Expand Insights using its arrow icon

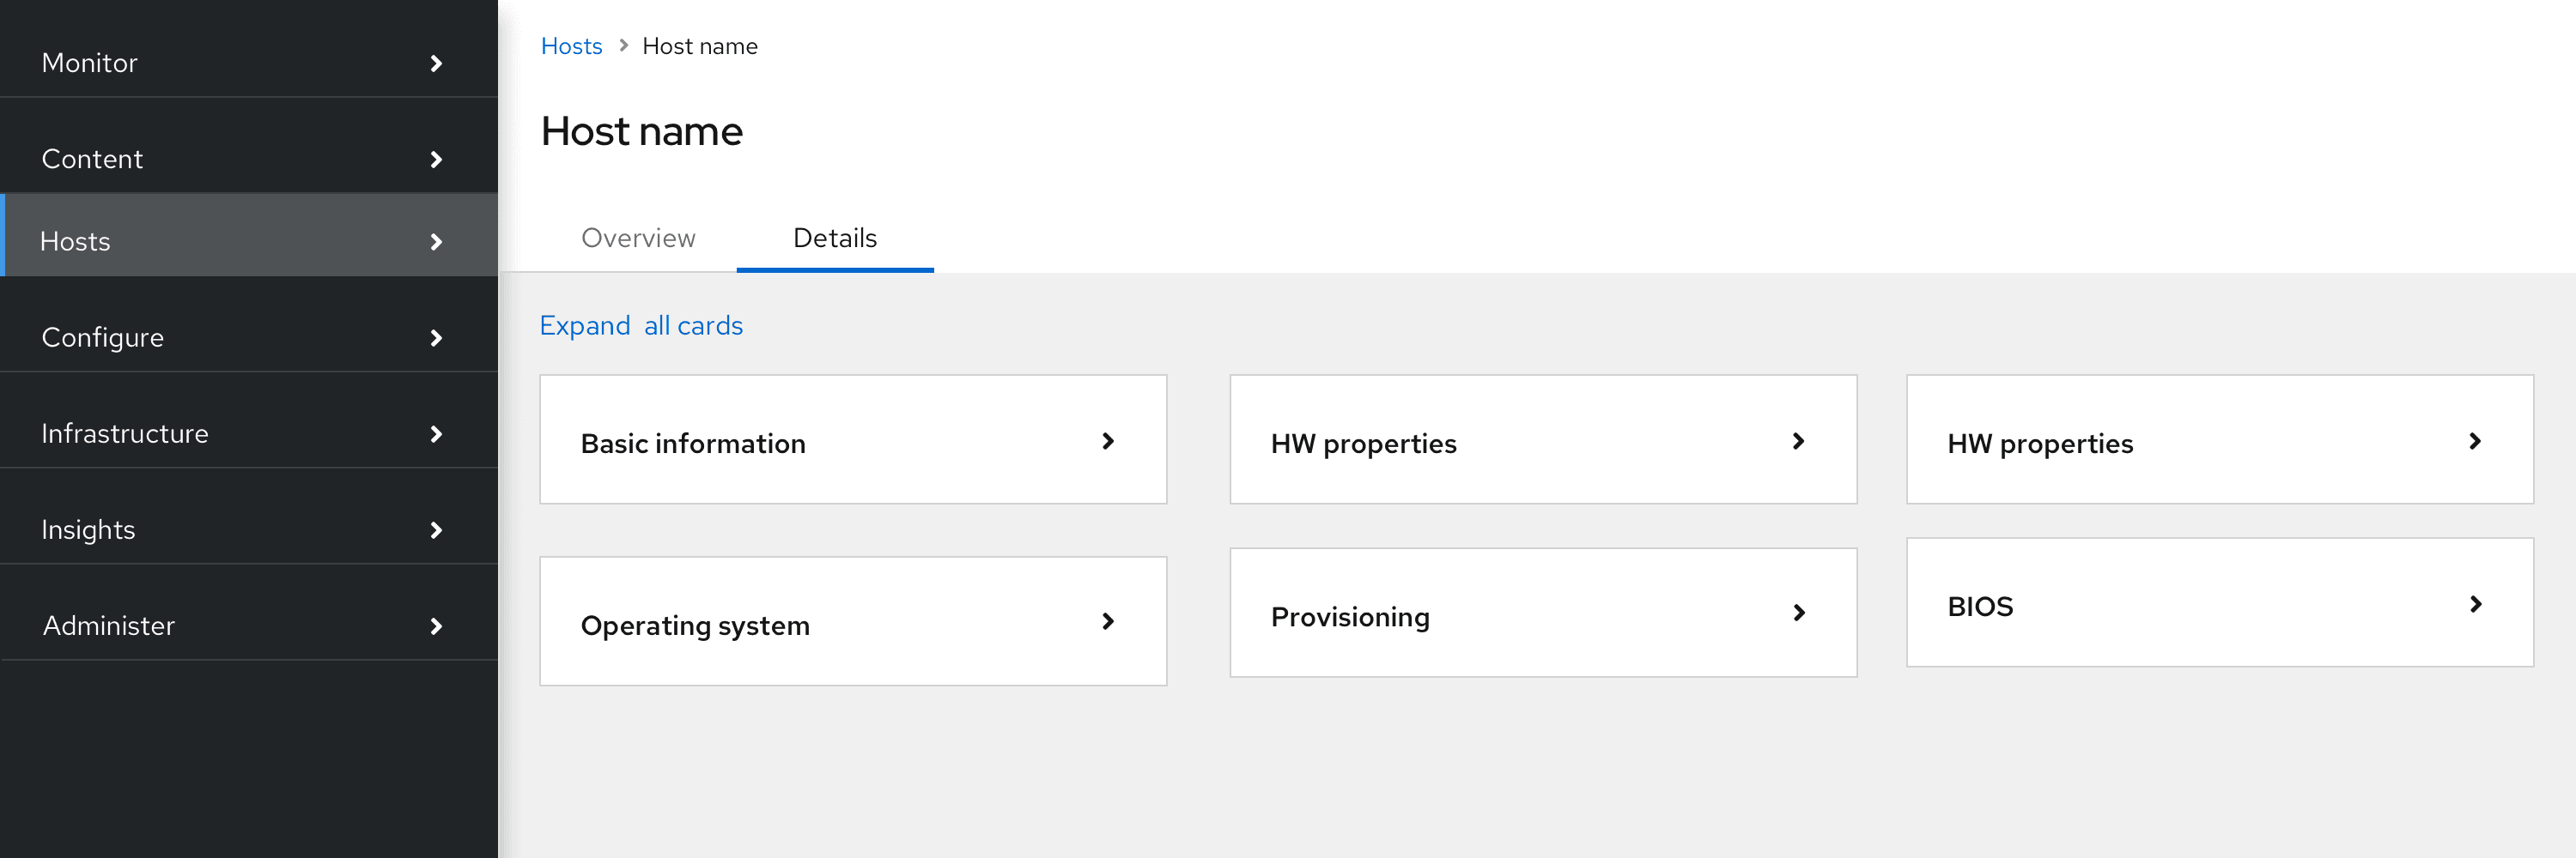click(436, 529)
